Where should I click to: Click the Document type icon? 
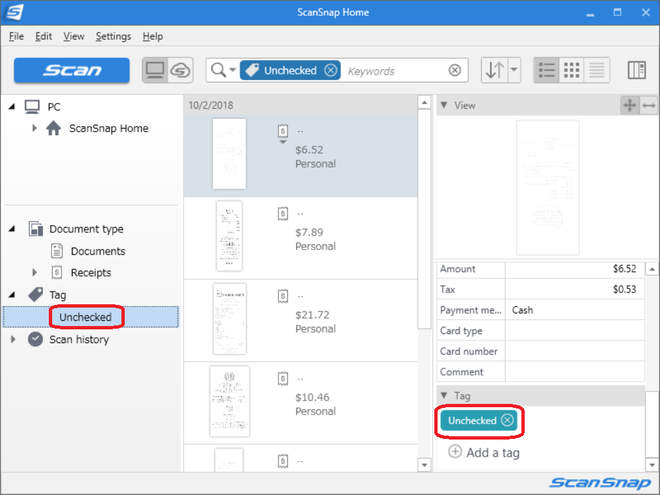coord(36,228)
